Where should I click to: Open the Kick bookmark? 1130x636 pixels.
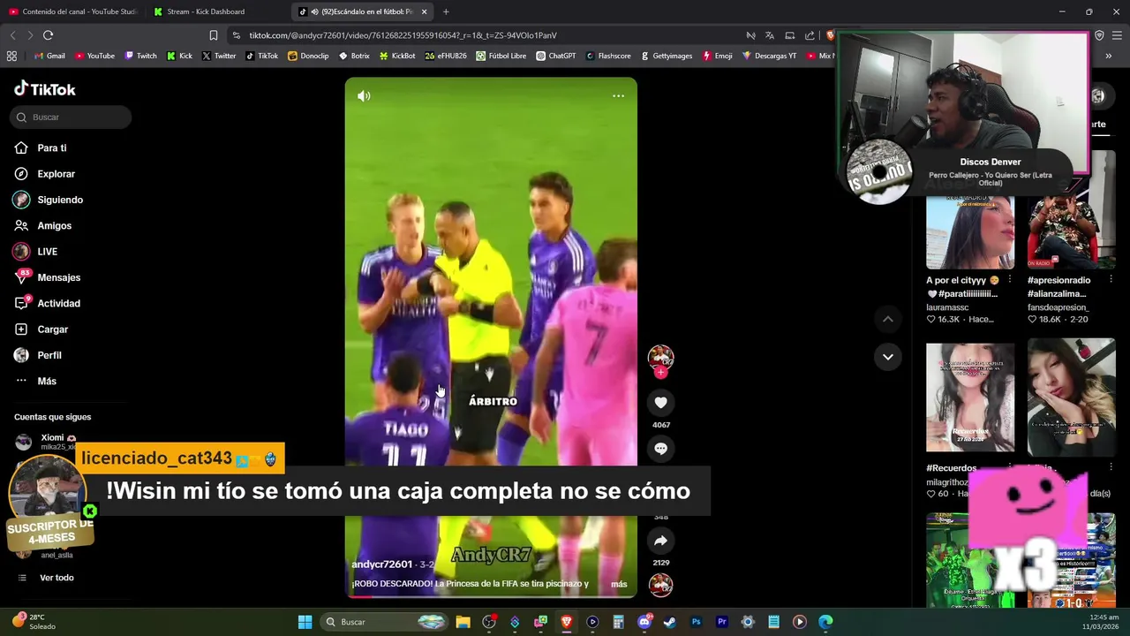pyautogui.click(x=179, y=56)
